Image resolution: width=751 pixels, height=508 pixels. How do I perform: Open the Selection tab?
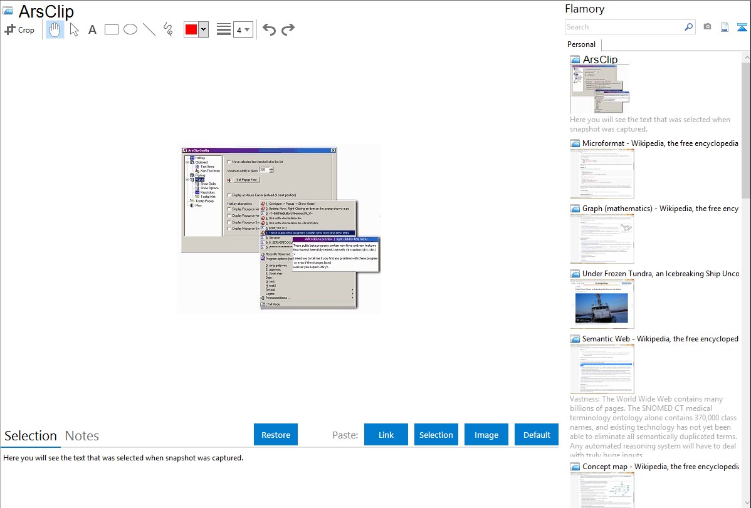pos(31,436)
